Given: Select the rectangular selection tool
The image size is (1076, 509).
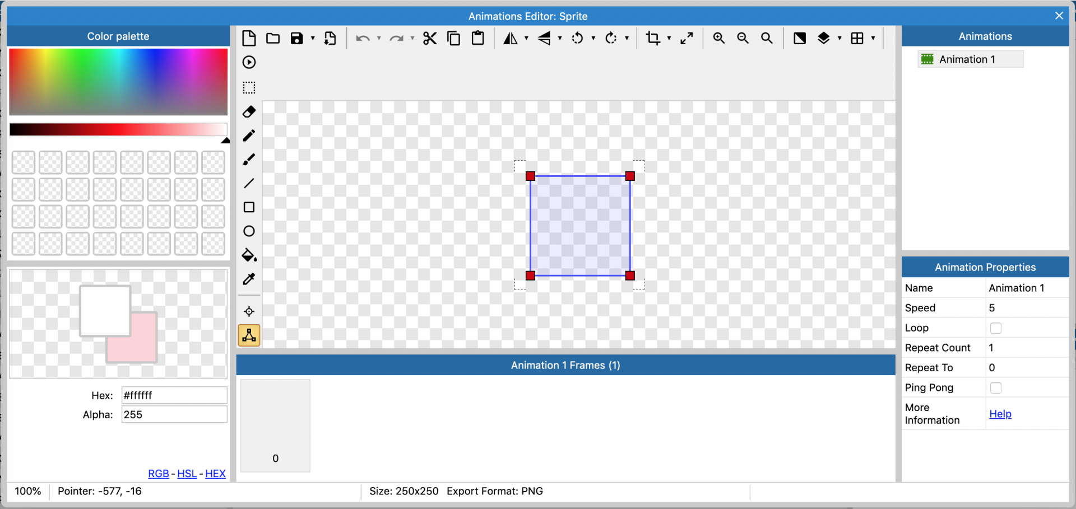Looking at the screenshot, I should [x=249, y=87].
